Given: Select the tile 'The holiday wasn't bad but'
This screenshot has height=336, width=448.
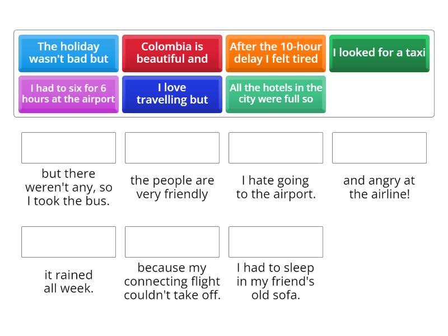Looking at the screenshot, I should [68, 53].
